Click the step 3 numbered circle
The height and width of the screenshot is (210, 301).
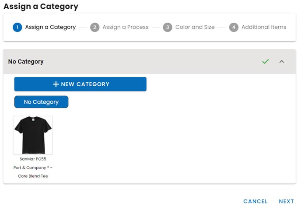click(x=168, y=27)
